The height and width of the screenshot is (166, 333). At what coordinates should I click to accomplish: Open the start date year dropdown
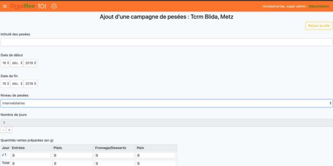[x=30, y=63]
